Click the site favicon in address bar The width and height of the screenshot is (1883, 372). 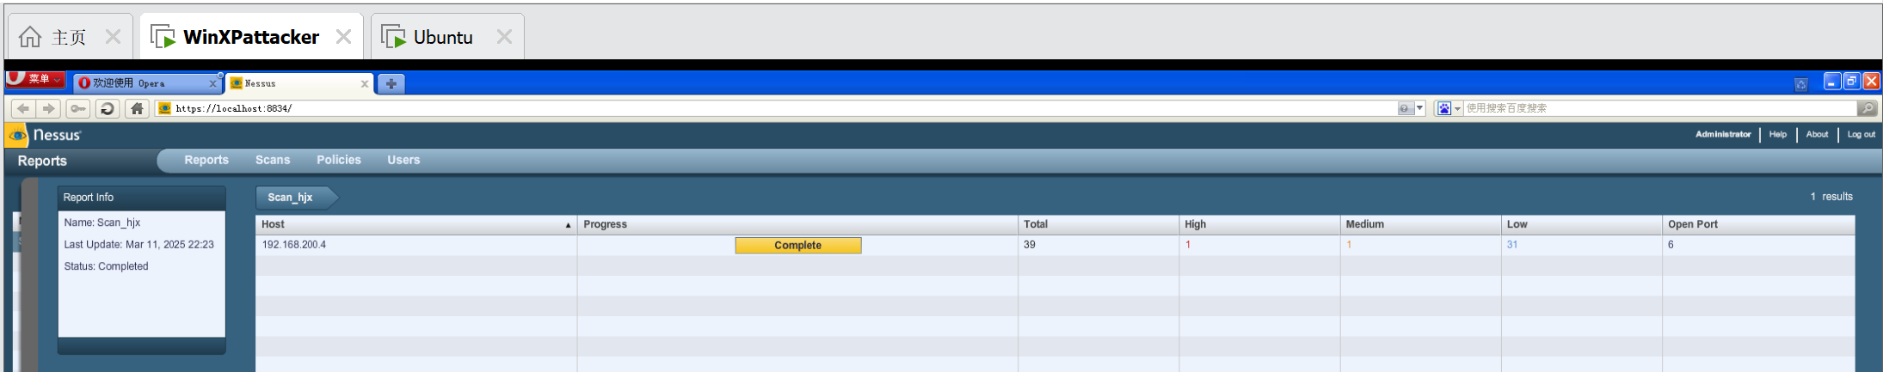[x=164, y=108]
